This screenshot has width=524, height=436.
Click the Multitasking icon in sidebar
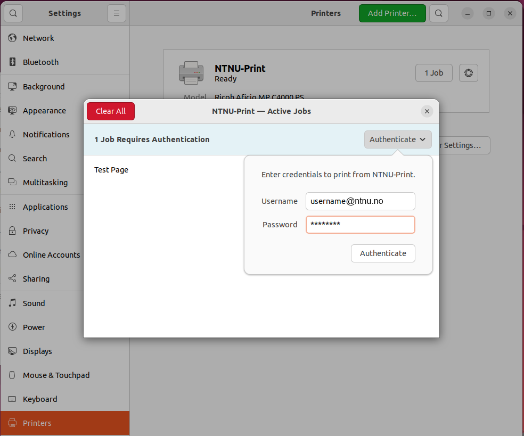point(12,182)
